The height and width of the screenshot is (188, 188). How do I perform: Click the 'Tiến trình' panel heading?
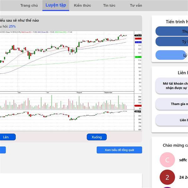click(177, 22)
